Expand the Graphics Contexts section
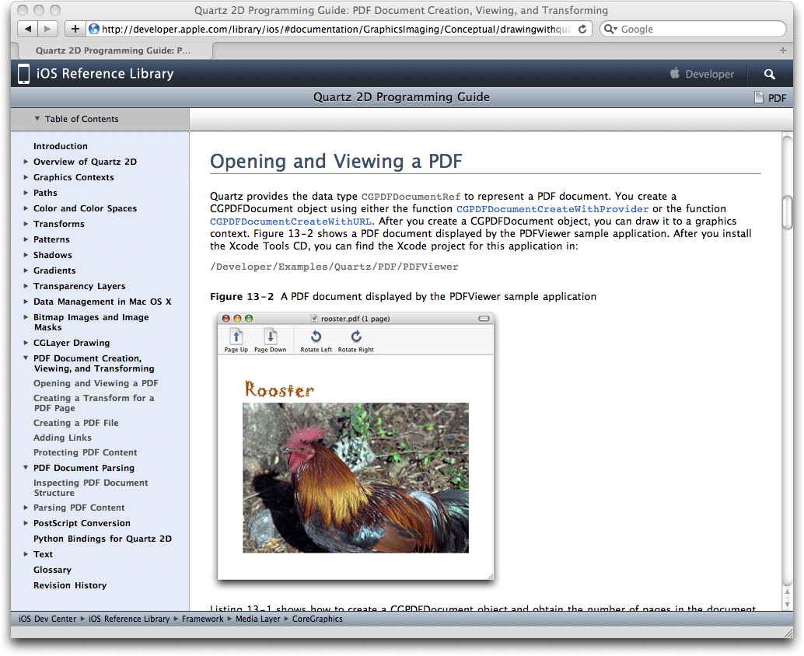The height and width of the screenshot is (656, 804). tap(26, 176)
